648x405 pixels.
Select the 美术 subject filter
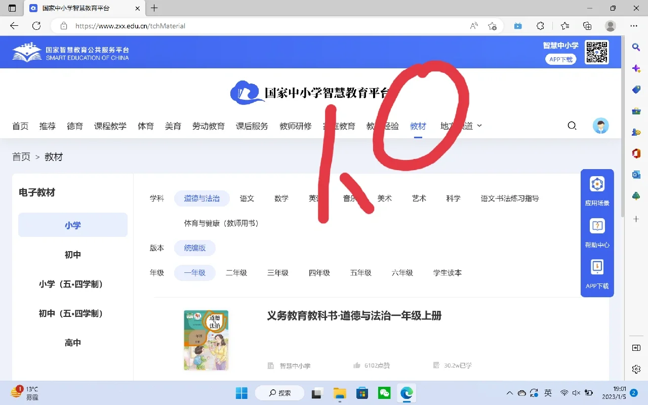coord(385,198)
